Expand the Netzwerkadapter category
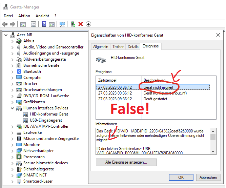 point(13,151)
